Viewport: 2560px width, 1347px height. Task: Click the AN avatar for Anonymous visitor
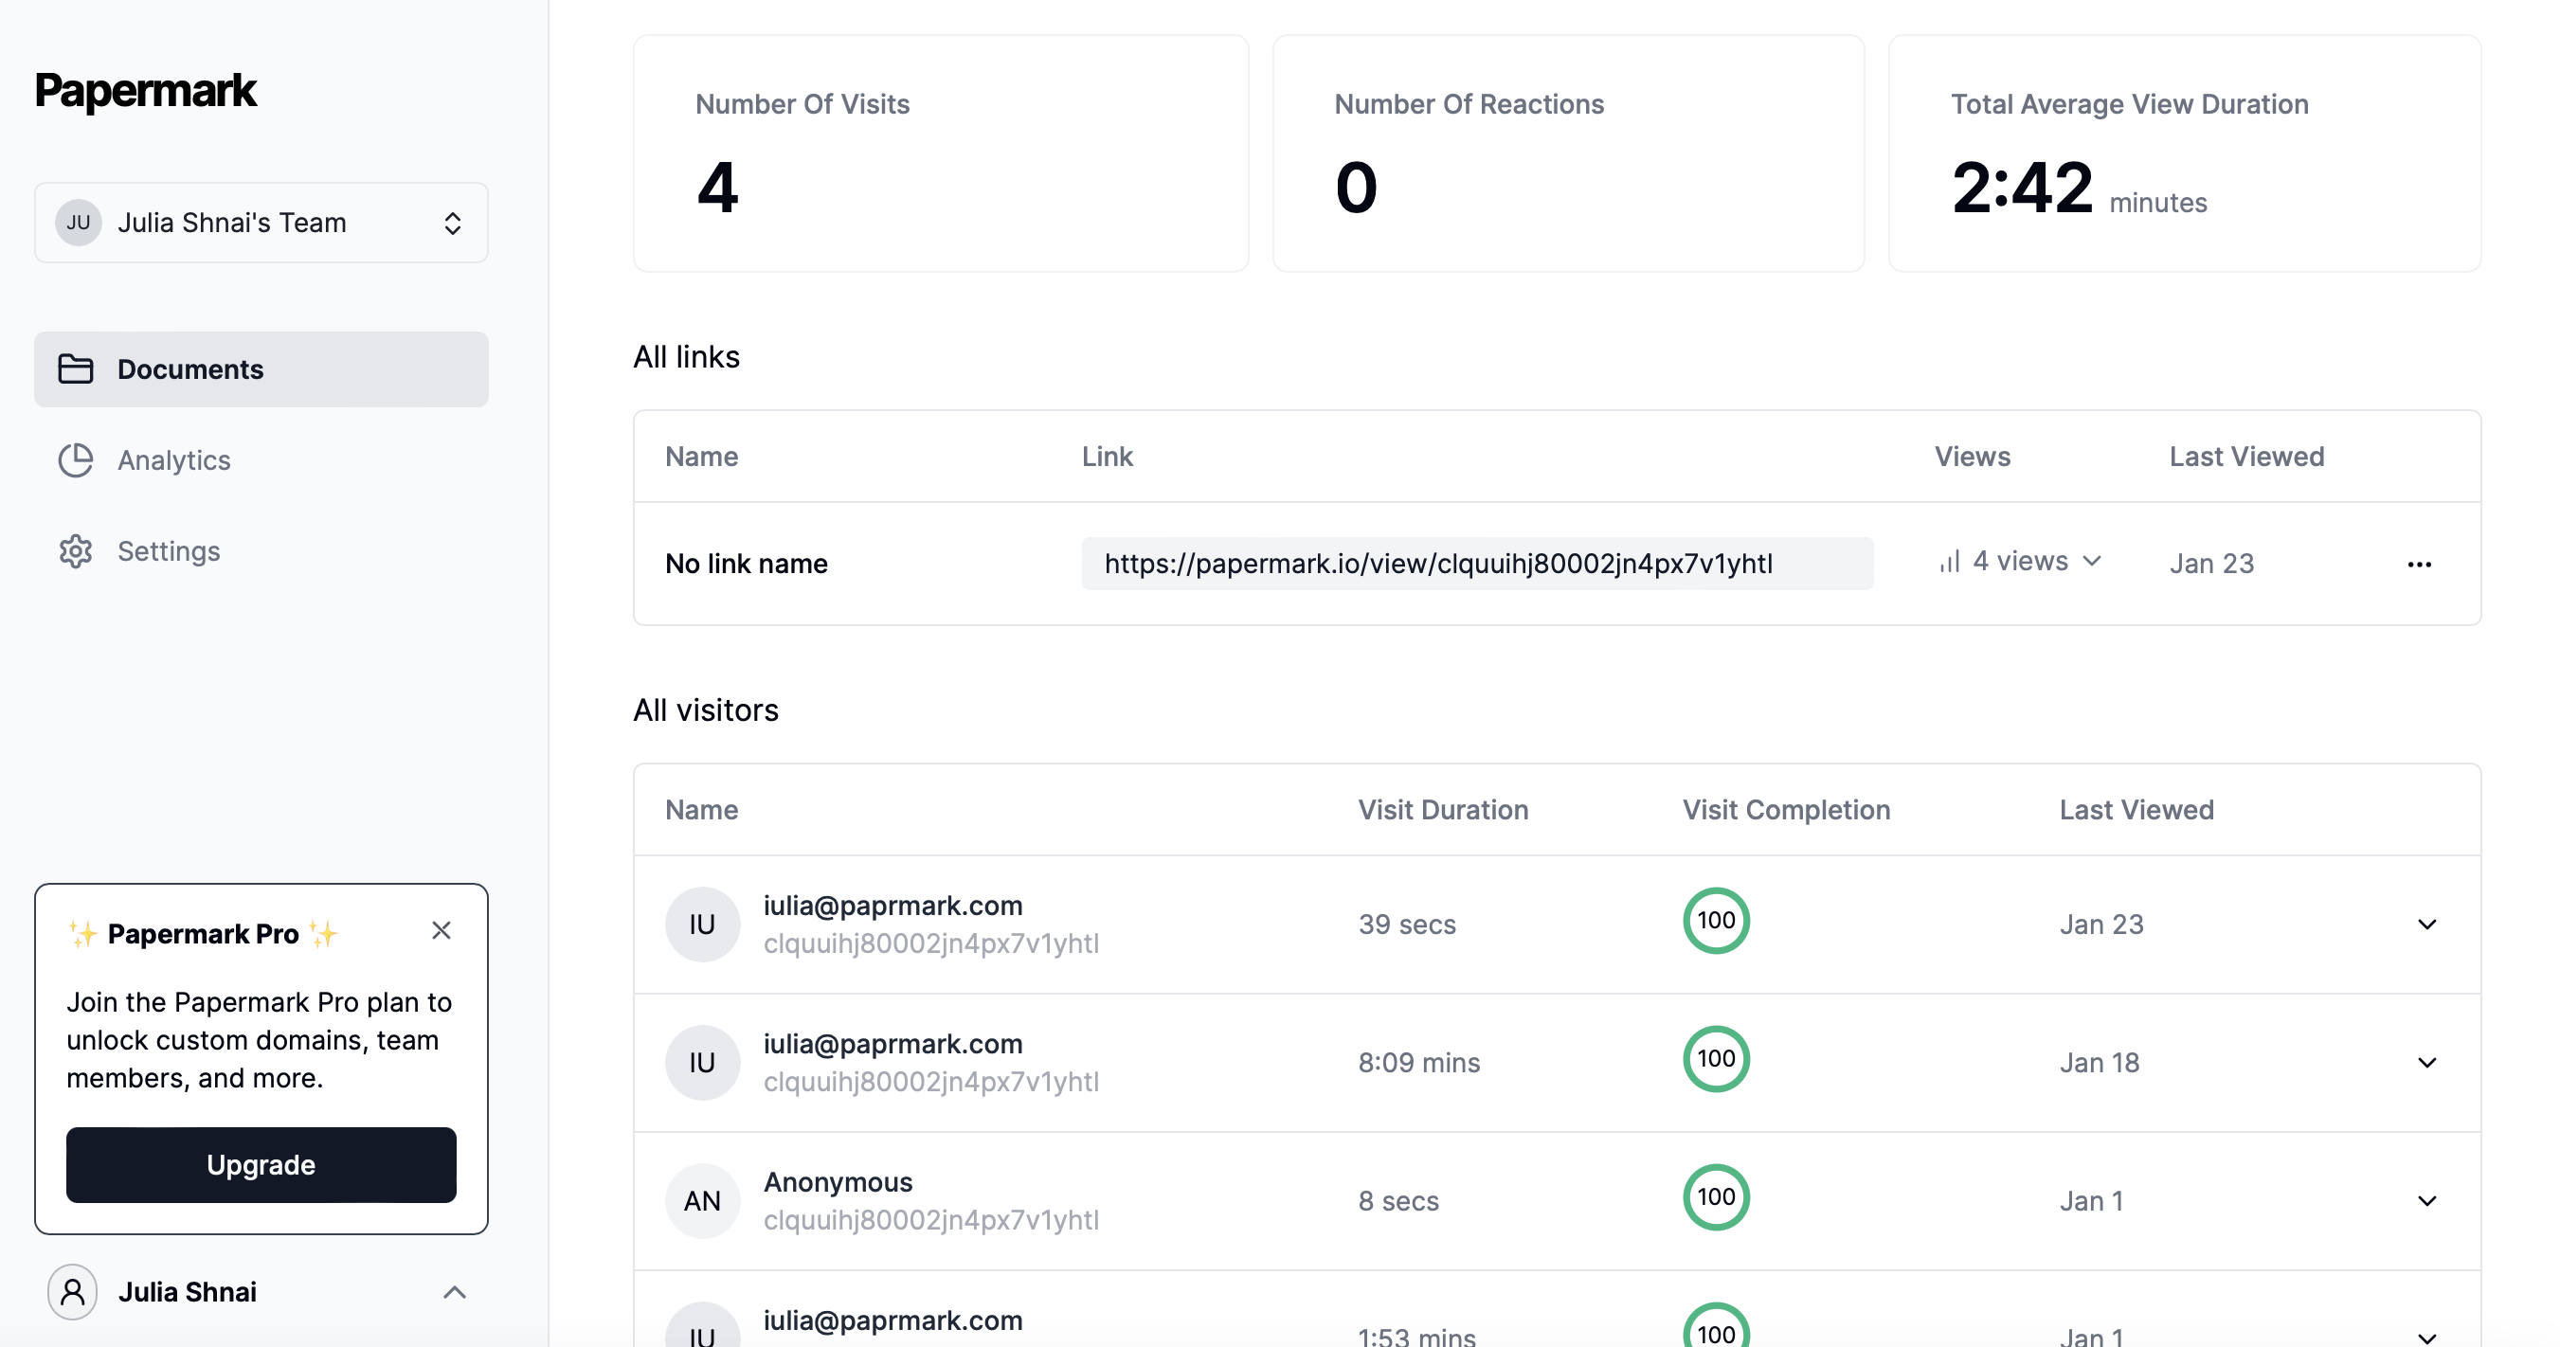point(702,1200)
